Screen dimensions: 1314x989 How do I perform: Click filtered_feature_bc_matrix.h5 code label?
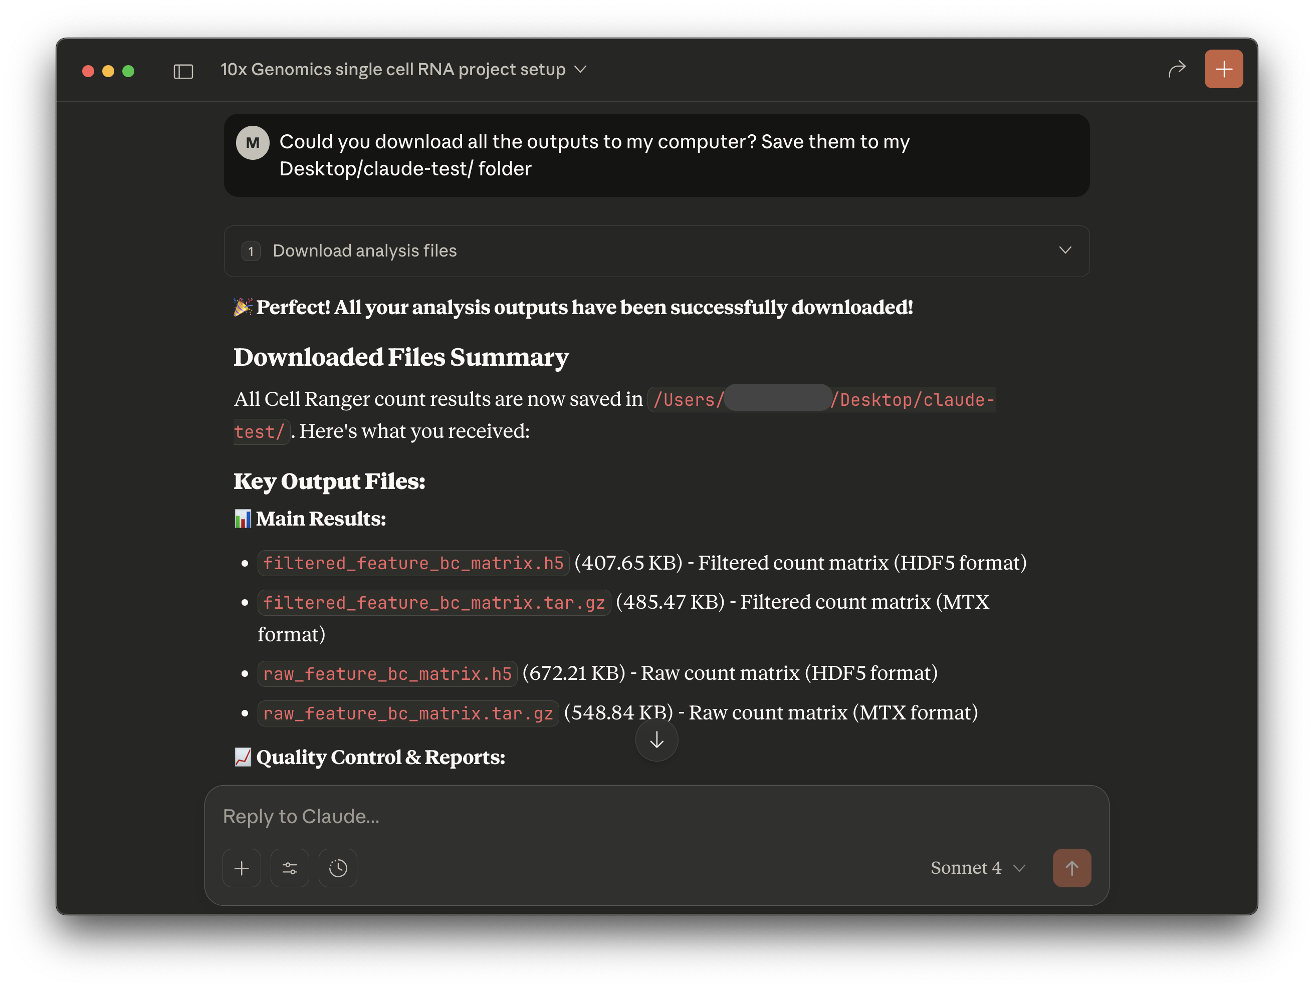coord(413,563)
